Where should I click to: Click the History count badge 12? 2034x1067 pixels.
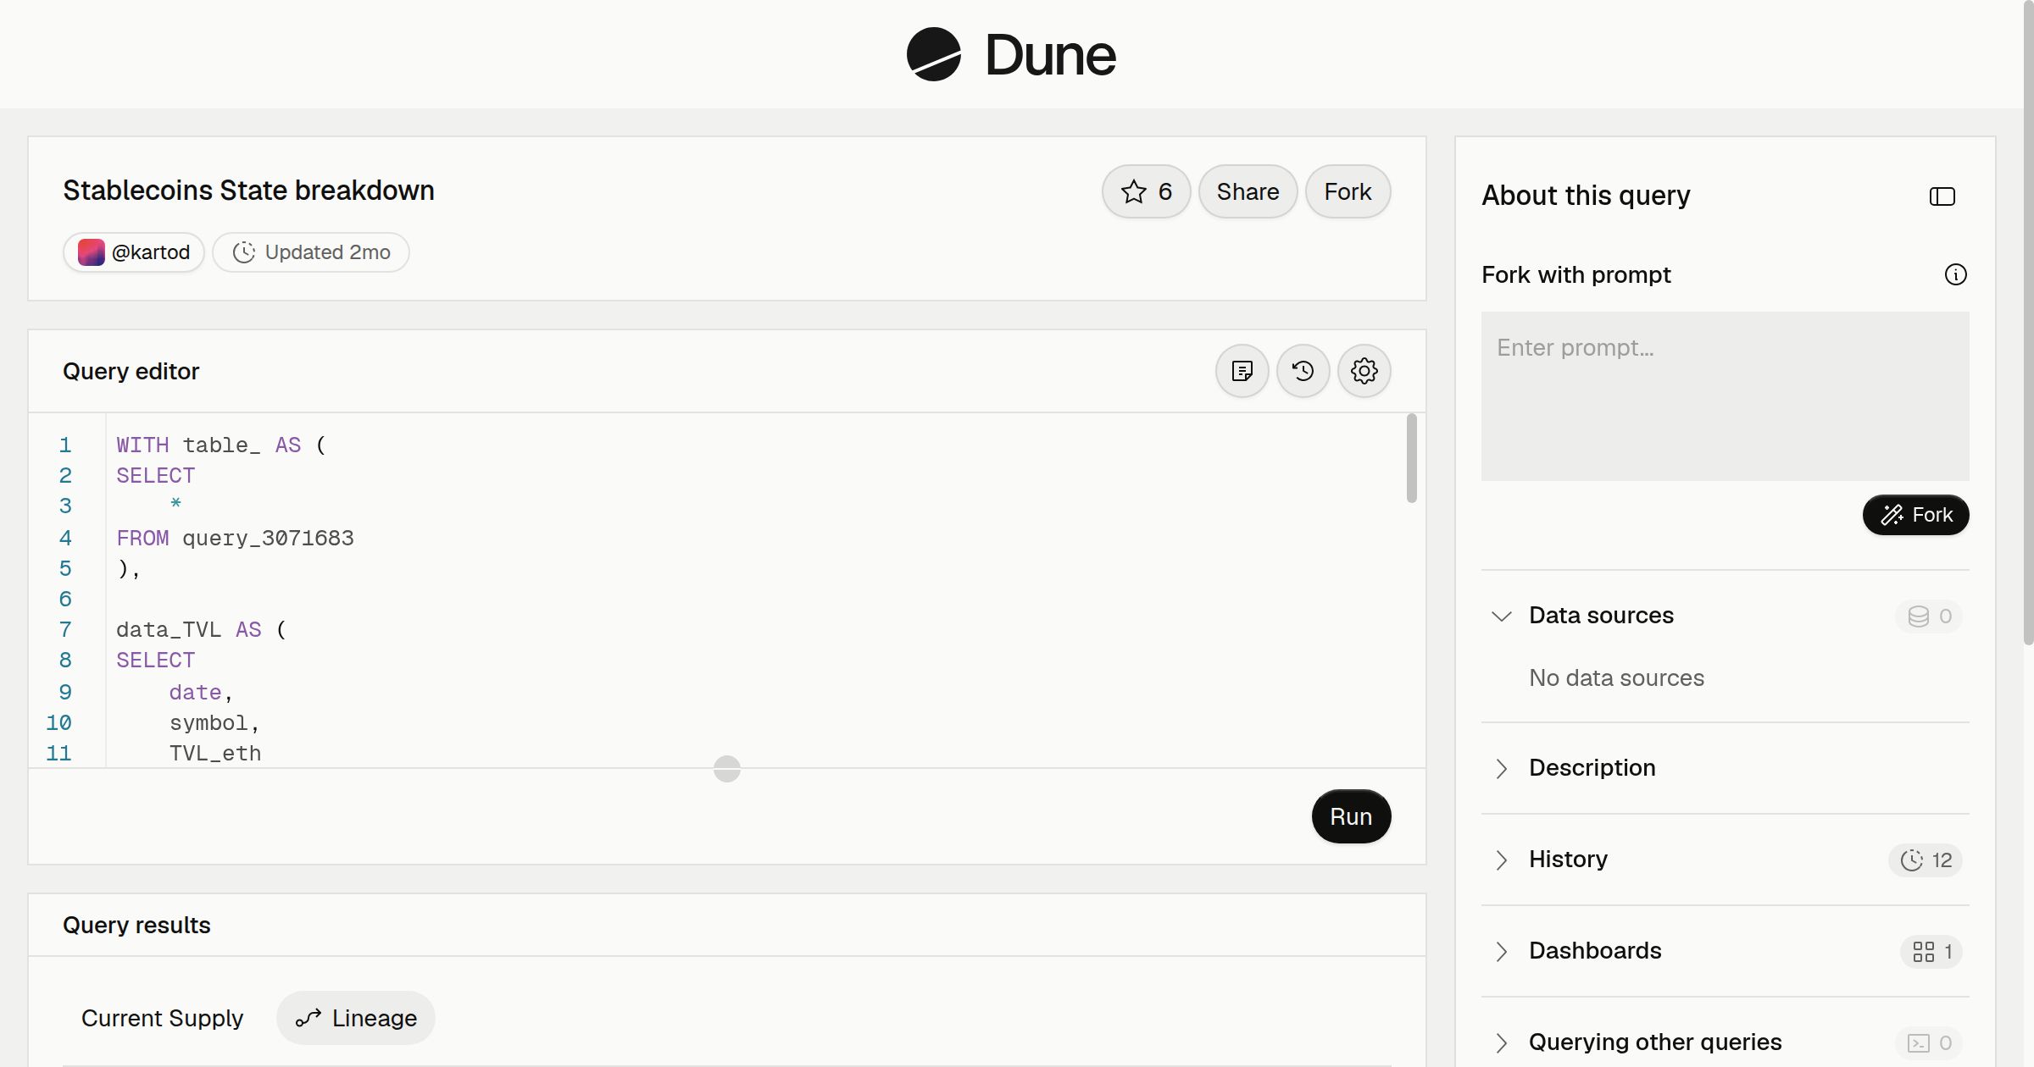[1926, 860]
